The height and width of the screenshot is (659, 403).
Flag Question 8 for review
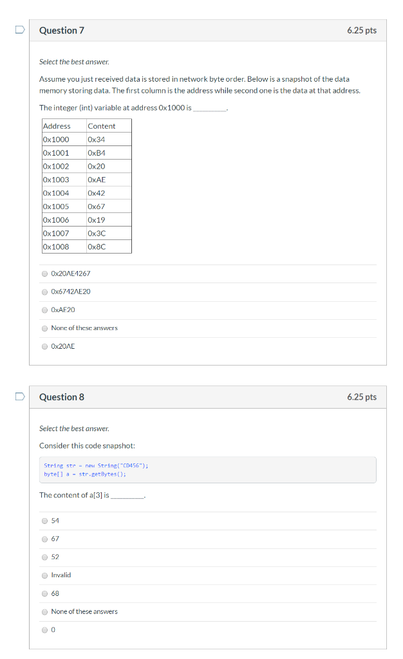point(20,396)
